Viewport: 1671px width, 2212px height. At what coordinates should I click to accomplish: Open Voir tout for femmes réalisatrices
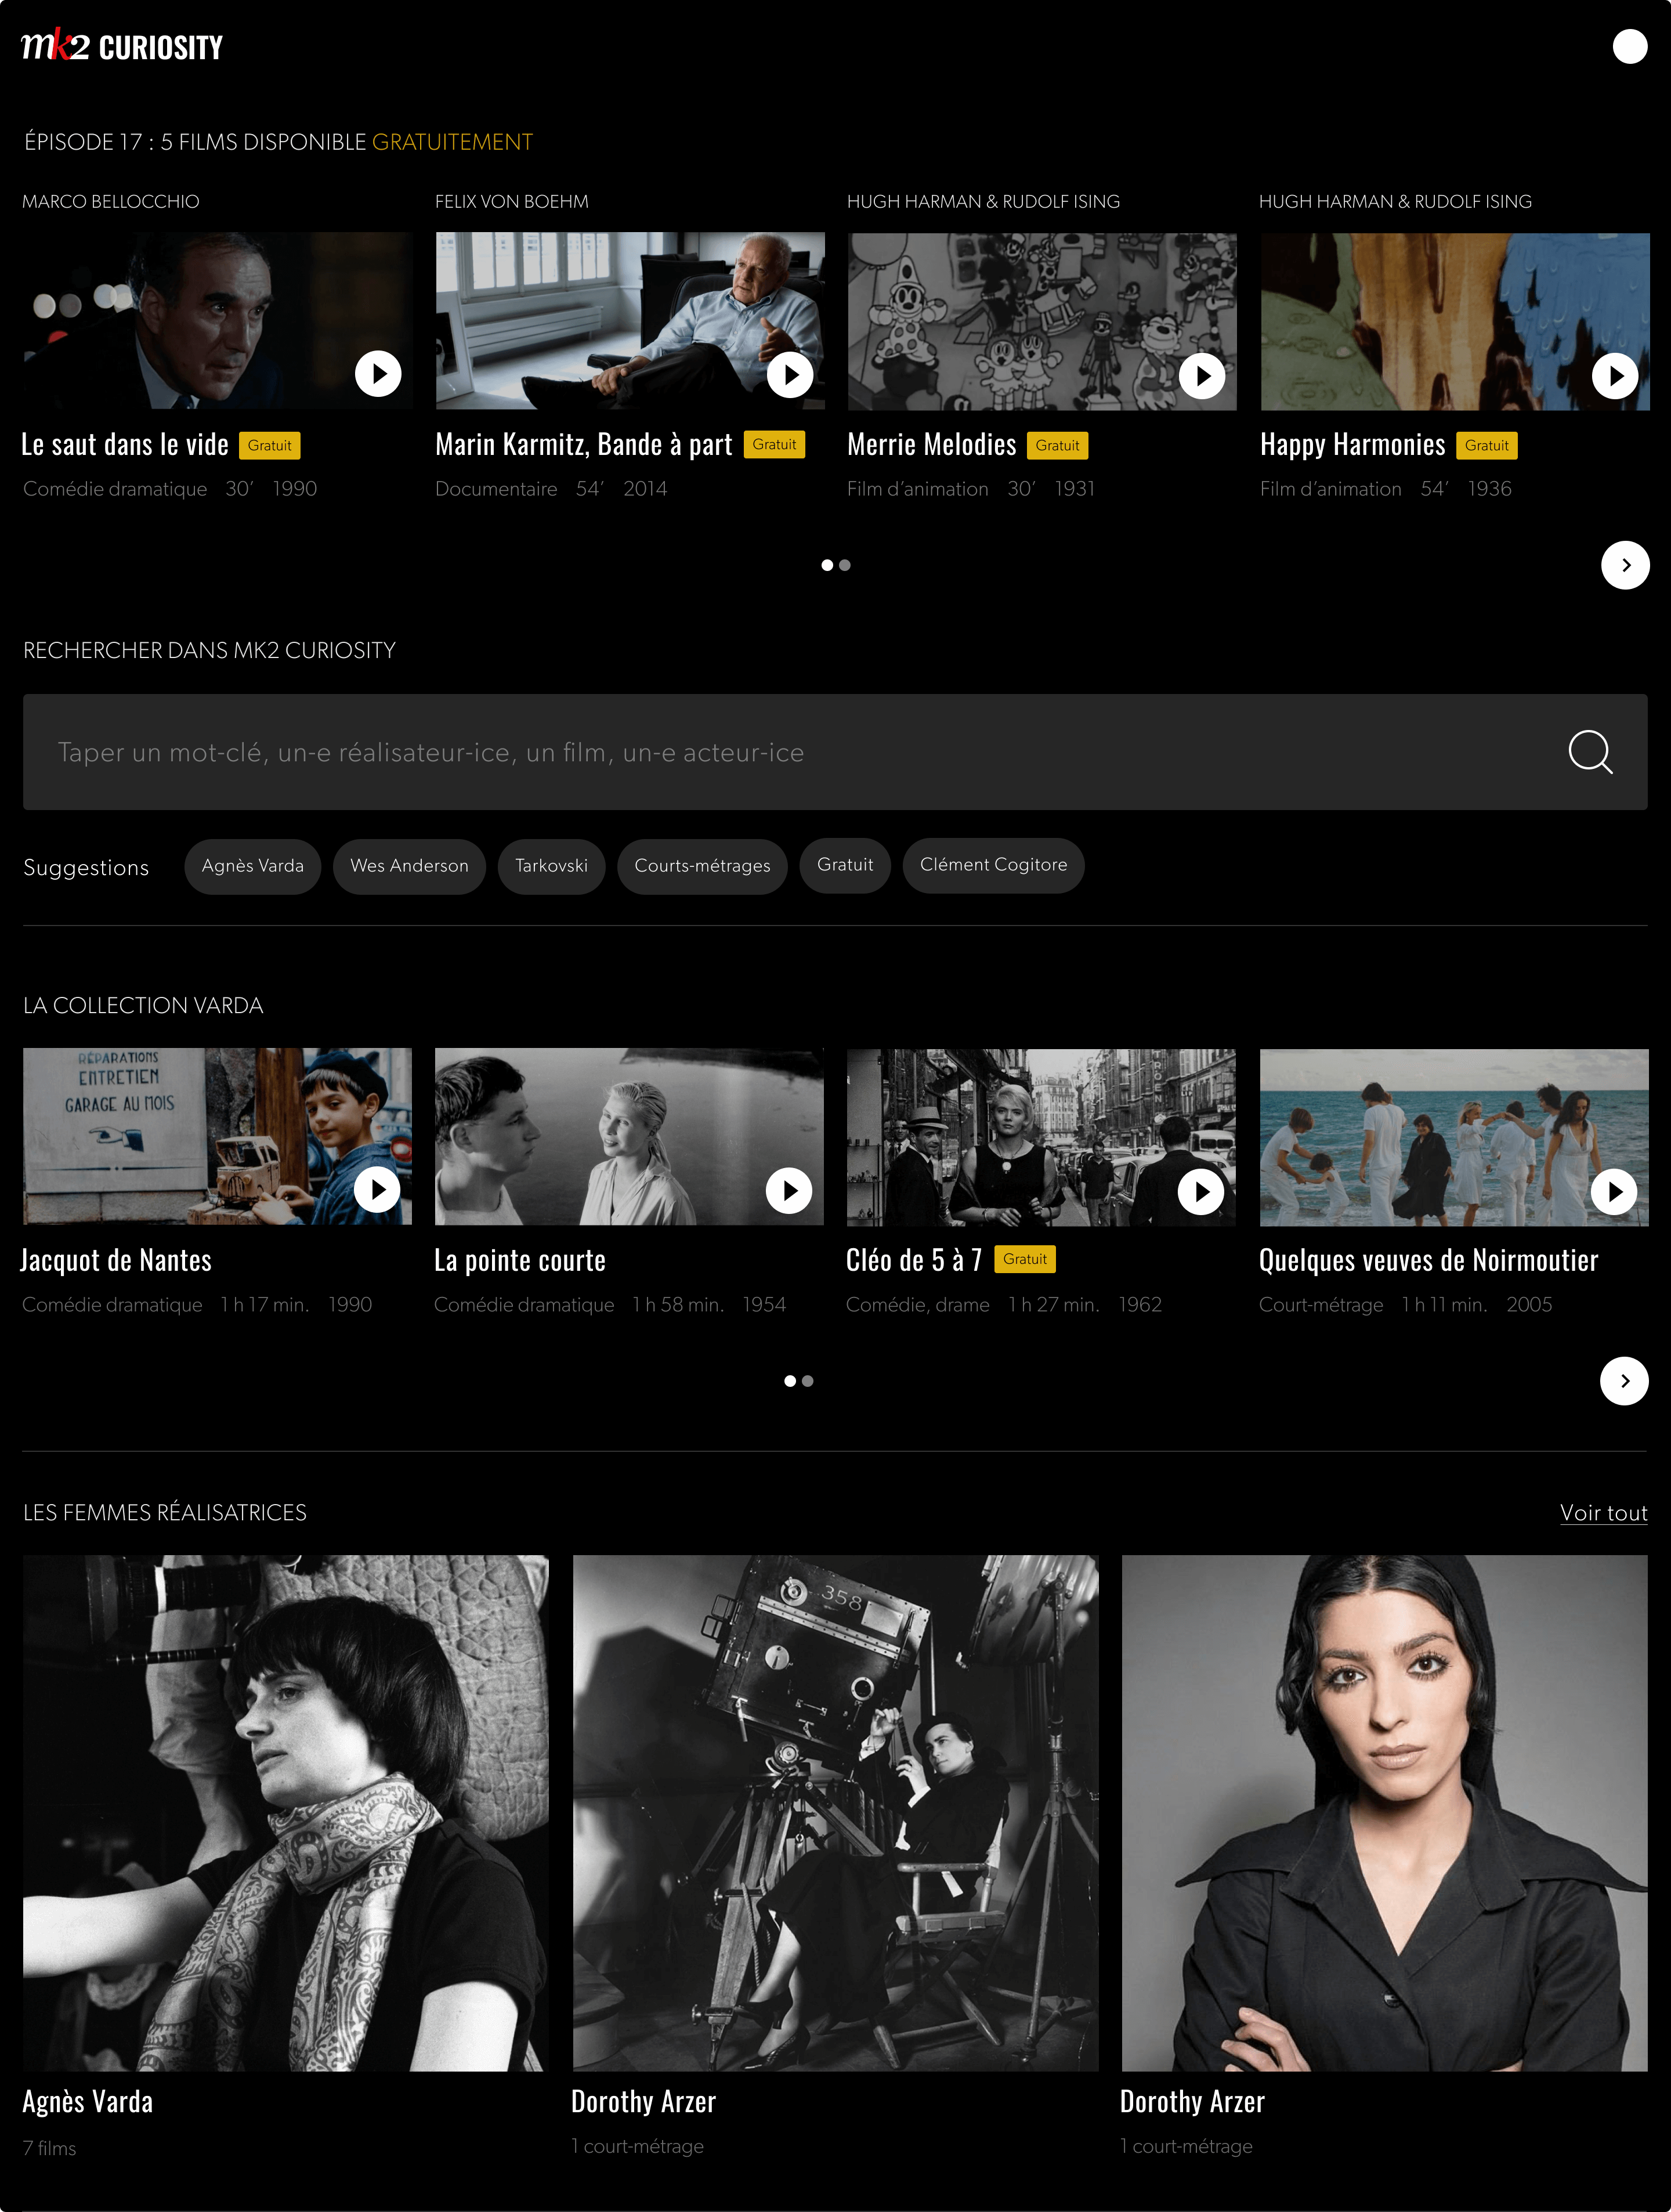[1603, 1513]
